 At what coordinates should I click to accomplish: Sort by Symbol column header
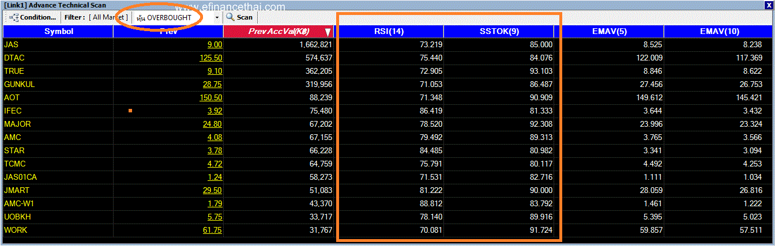coord(58,31)
